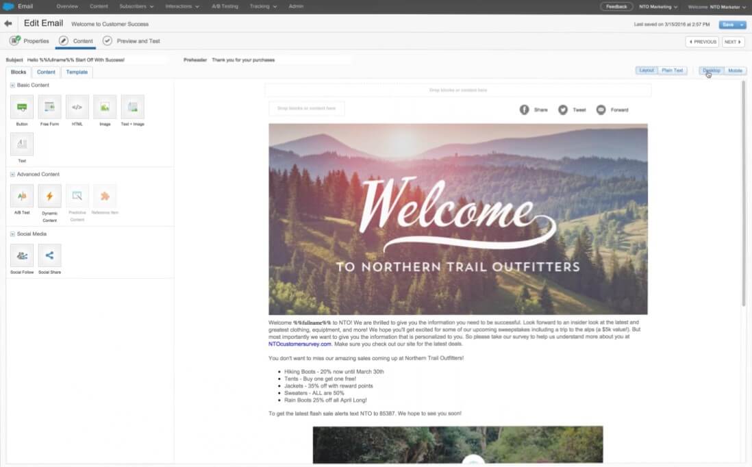Click the email preview vertical scrollbar
The height and width of the screenshot is (467, 752).
tap(743, 192)
